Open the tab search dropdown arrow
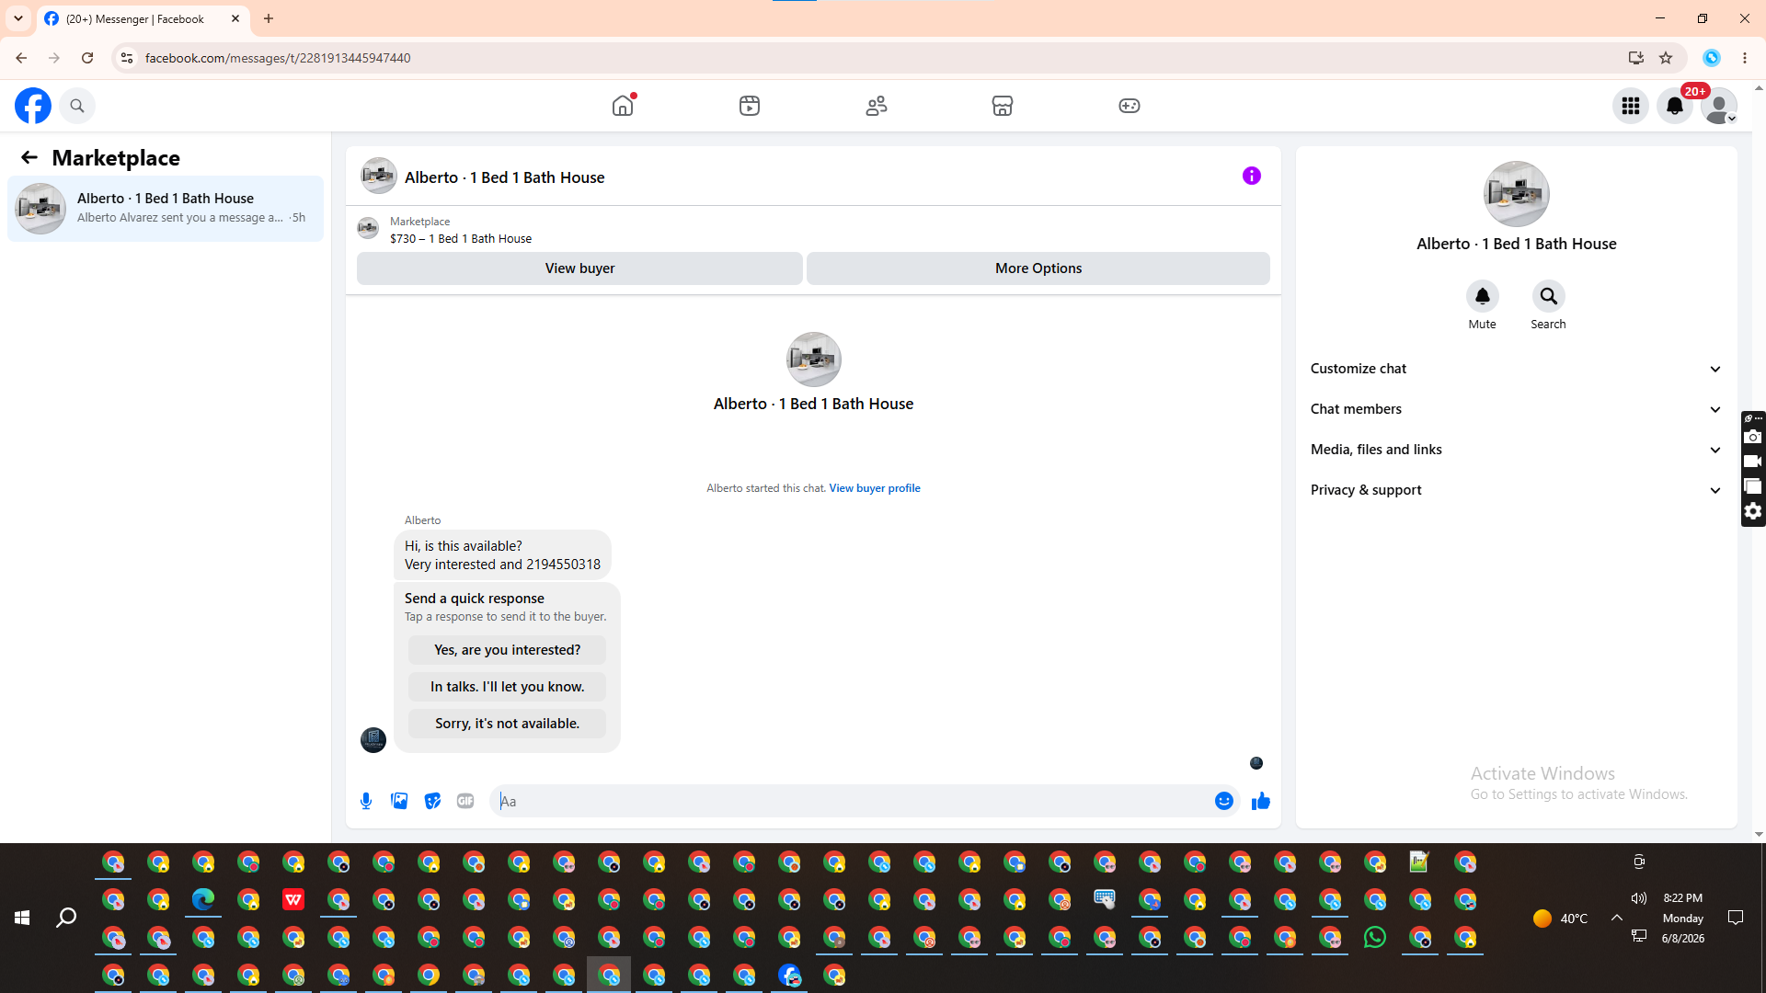Screen dimensions: 1766x993 point(18,18)
